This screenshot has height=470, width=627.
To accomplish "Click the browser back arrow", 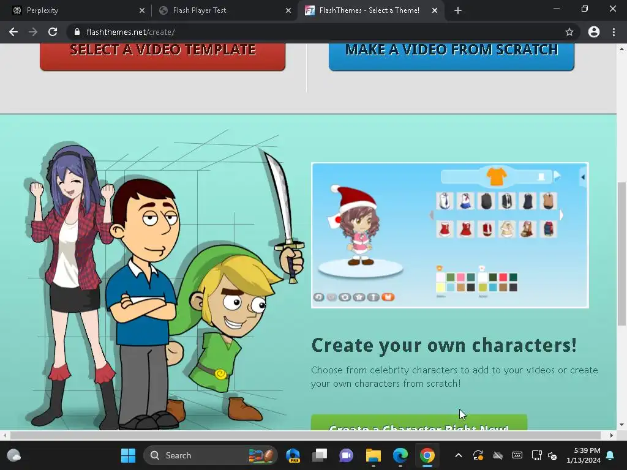I will pos(13,32).
